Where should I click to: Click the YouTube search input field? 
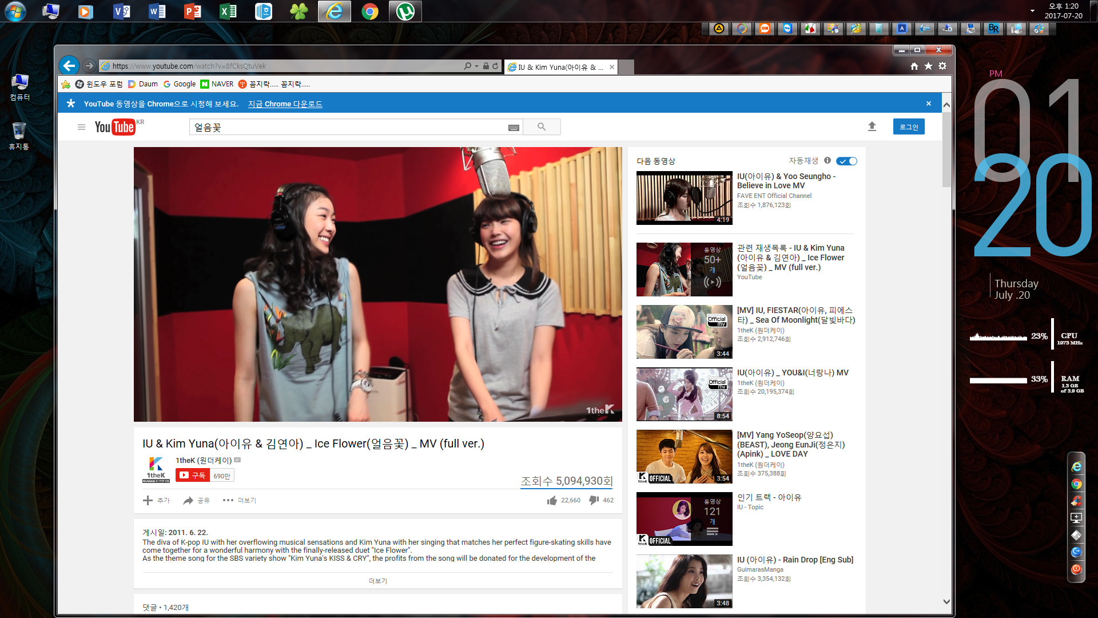coord(348,127)
